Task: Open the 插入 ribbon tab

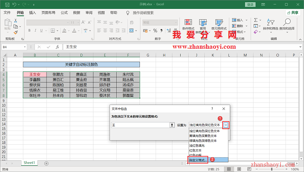Action: pos(32,13)
